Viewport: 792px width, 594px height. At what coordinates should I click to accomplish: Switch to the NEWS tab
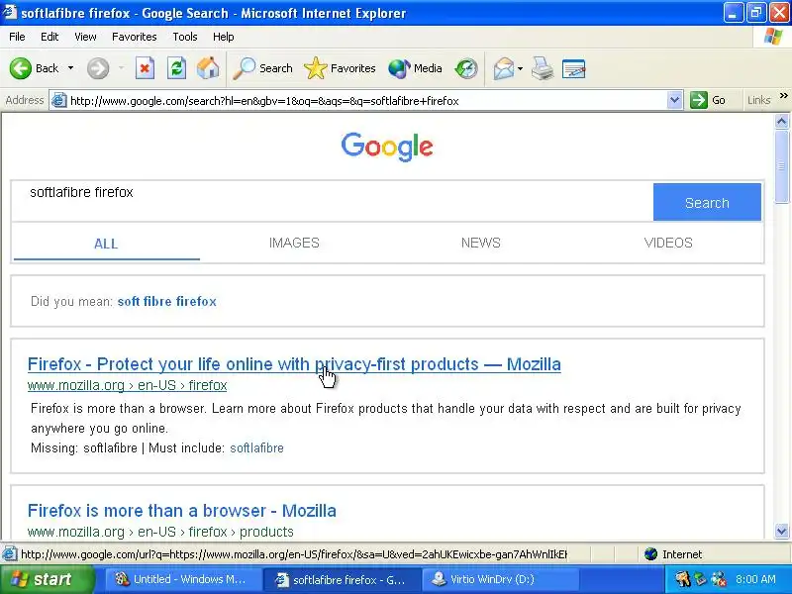tap(481, 243)
